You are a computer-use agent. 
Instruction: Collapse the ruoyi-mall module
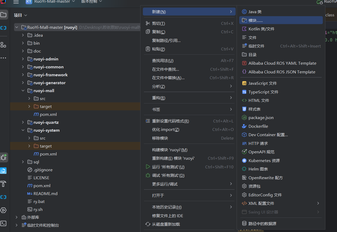pyautogui.click(x=23, y=91)
